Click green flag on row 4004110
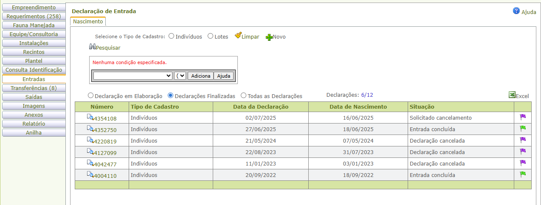Screen dimensions: 541x205 click(x=522, y=174)
